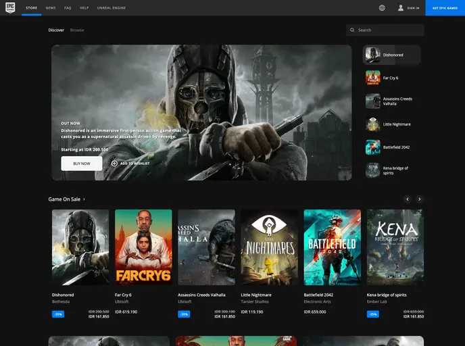Screen dimensions: 465x346
Task: Click the Bethesda publisher name
Action: (x=61, y=301)
